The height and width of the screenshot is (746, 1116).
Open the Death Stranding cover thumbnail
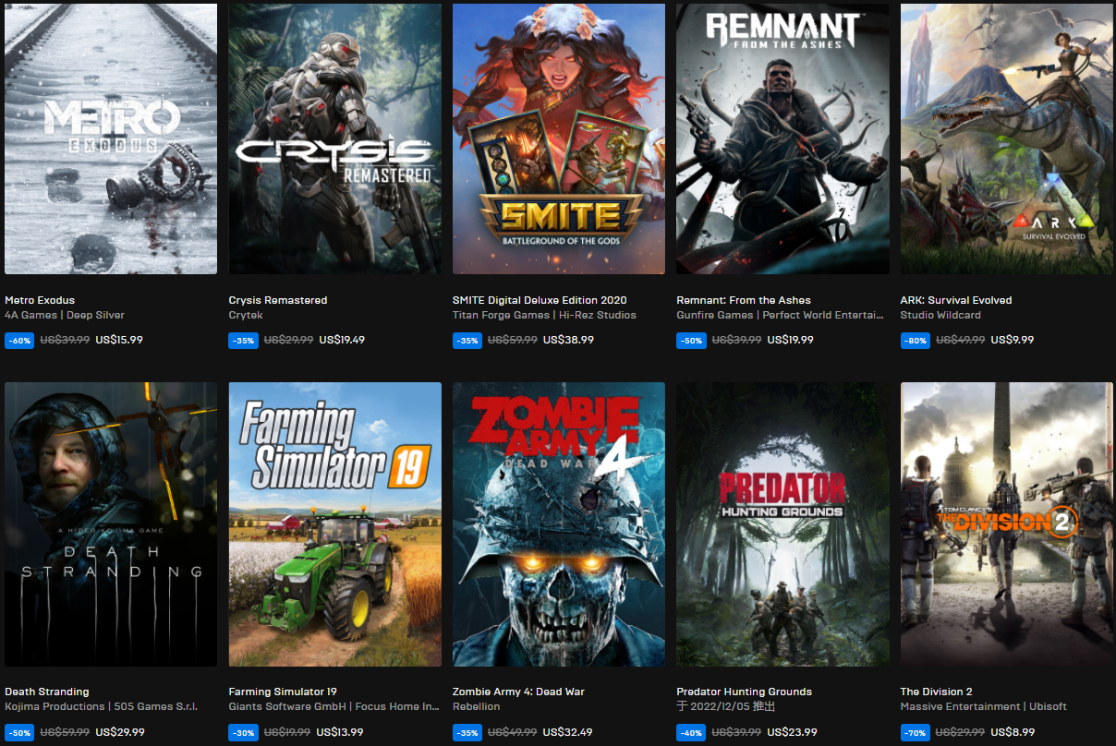111,523
